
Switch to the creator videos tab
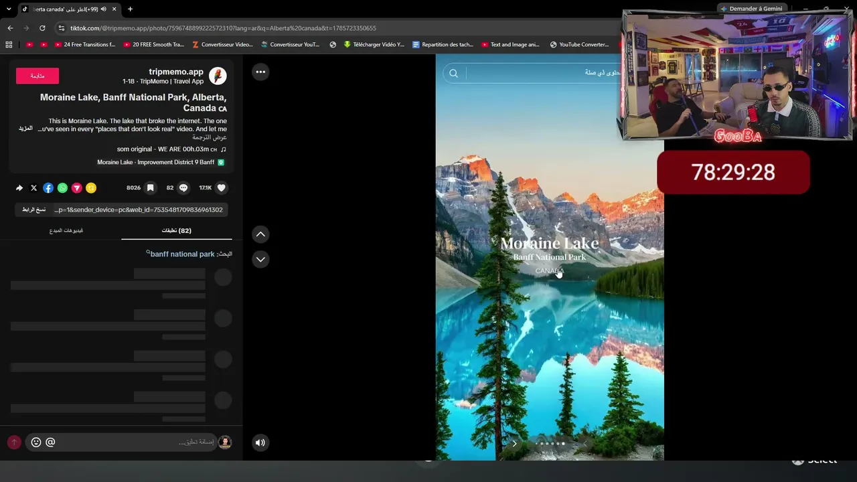66,230
